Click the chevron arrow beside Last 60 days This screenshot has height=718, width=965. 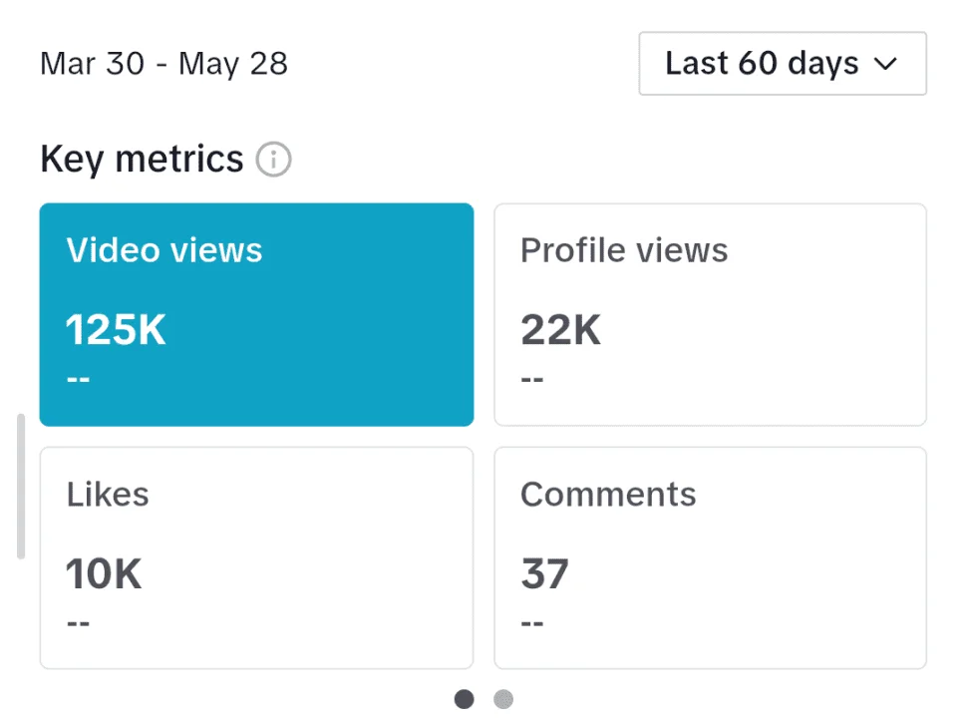pos(885,64)
